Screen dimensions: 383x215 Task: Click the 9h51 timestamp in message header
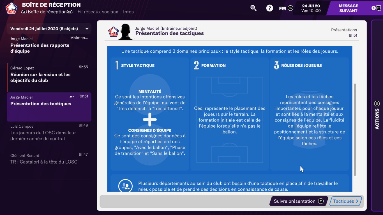[x=353, y=36]
